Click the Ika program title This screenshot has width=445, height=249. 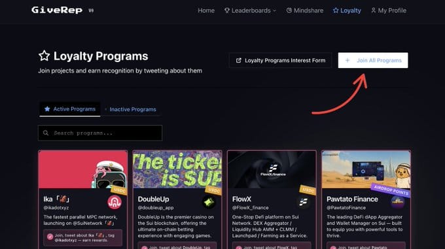56,199
